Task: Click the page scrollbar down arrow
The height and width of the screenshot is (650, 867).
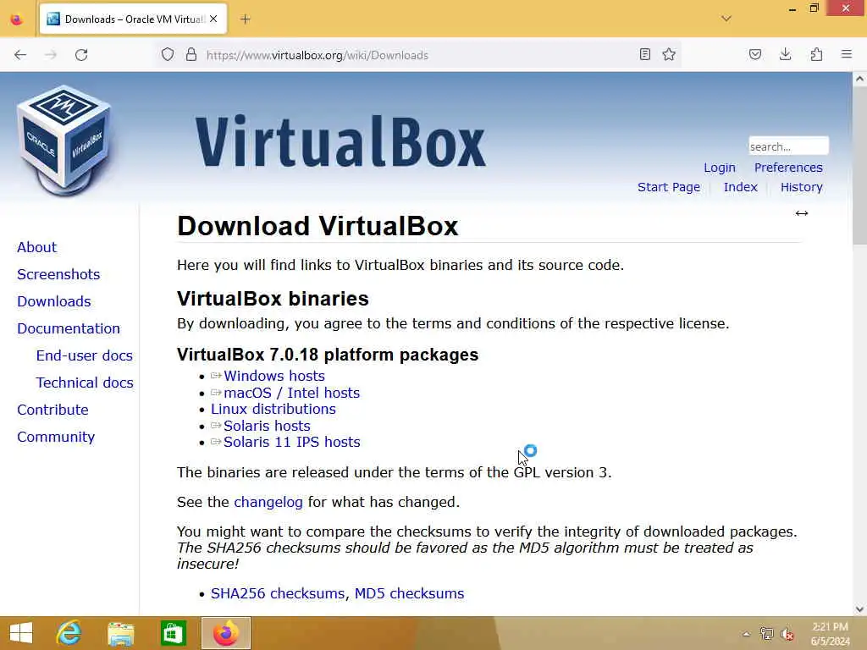Action: coord(859,609)
